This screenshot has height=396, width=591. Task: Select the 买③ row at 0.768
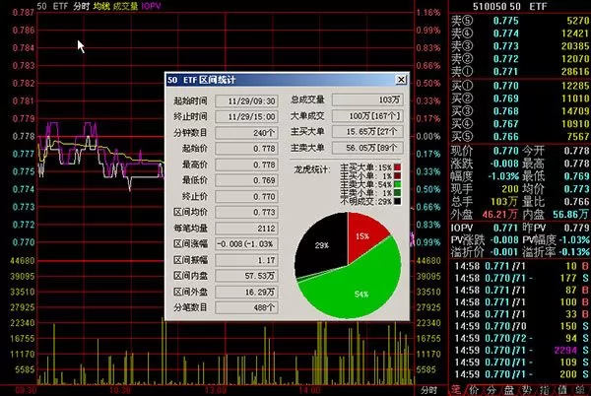[x=520, y=111]
